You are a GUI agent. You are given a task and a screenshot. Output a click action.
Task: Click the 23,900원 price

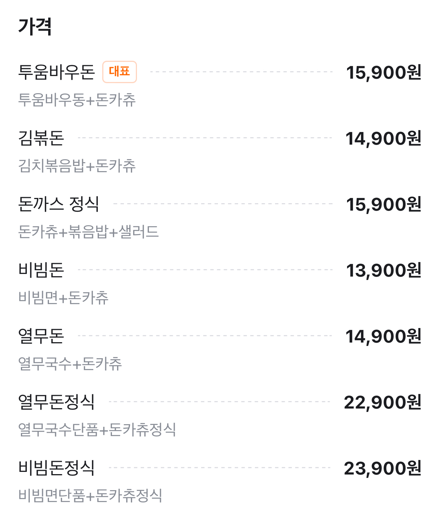click(383, 468)
